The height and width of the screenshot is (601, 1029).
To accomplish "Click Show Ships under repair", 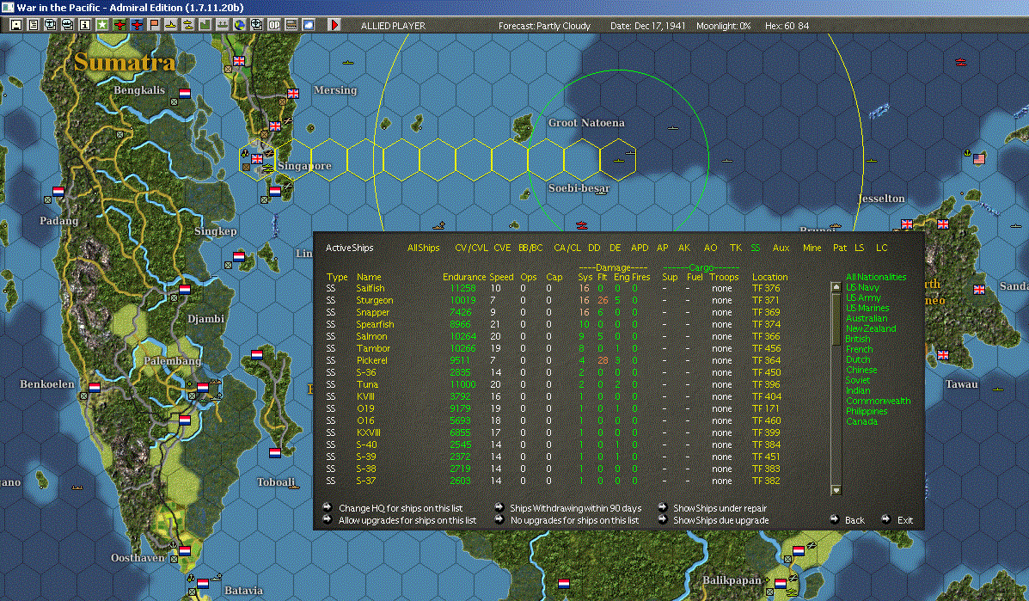I will pos(720,508).
